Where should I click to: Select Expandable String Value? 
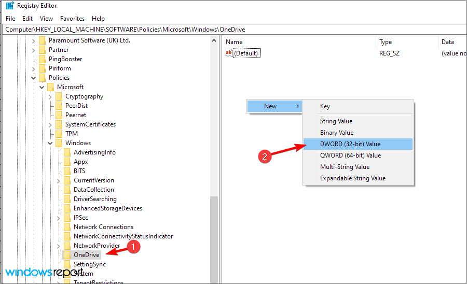tap(358, 178)
